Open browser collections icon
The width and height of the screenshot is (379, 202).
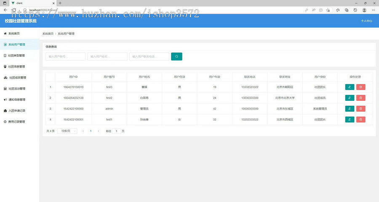(347, 10)
